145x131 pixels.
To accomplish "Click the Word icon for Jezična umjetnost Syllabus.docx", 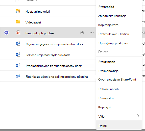I will pyautogui.click(x=18, y=55).
